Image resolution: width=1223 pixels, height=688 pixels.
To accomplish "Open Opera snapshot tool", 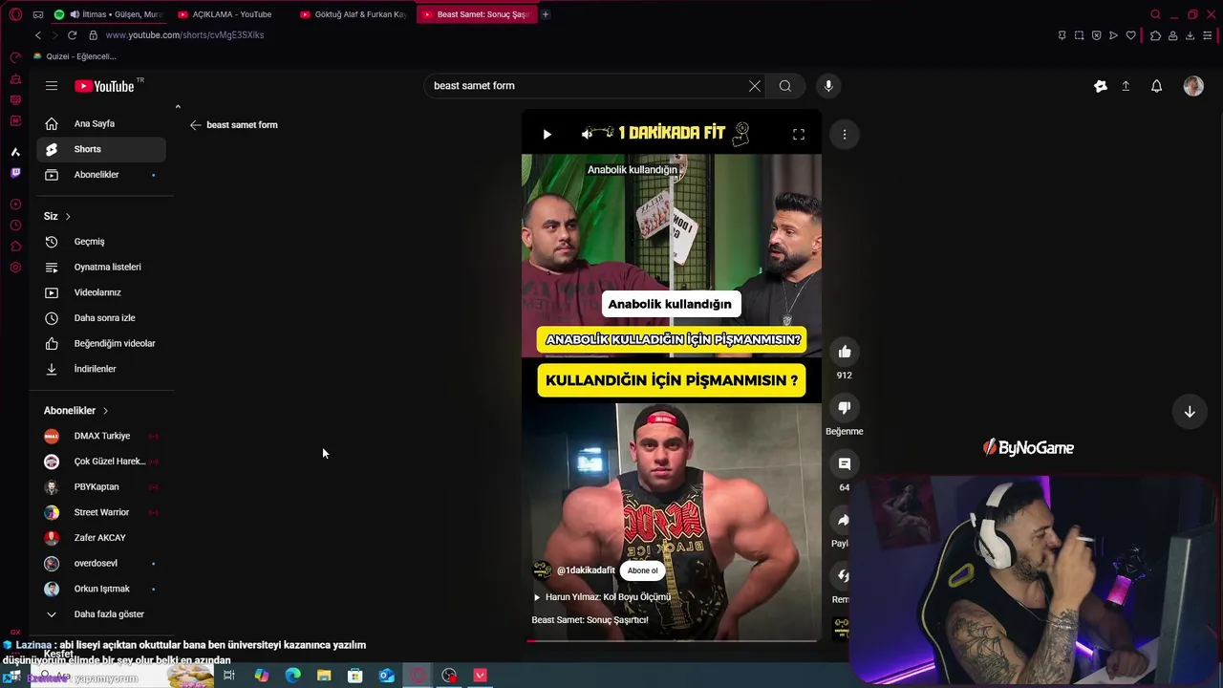I will [x=1079, y=35].
